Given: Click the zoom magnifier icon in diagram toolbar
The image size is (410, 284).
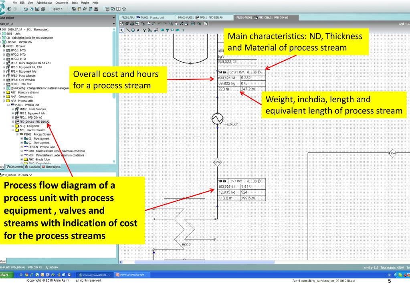Looking at the screenshot, I should 171,24.
